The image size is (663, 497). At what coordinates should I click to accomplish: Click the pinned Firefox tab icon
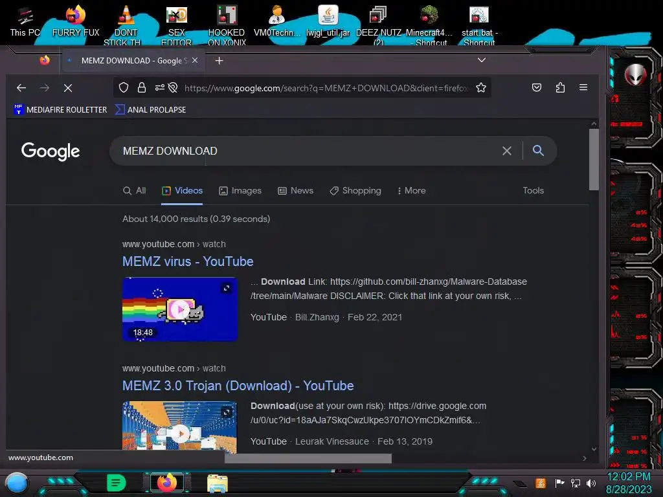(x=45, y=60)
